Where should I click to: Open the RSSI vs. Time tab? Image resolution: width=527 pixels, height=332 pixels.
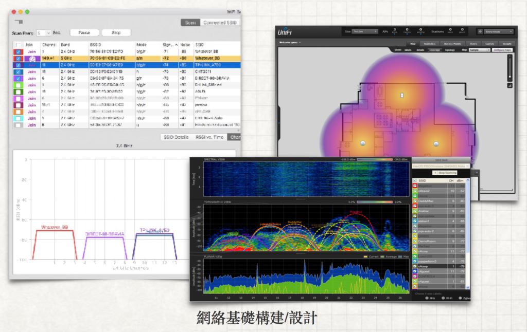coord(209,137)
